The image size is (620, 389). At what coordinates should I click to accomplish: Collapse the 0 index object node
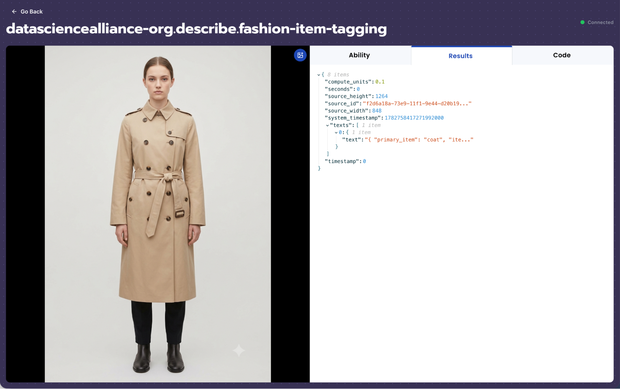[336, 132]
